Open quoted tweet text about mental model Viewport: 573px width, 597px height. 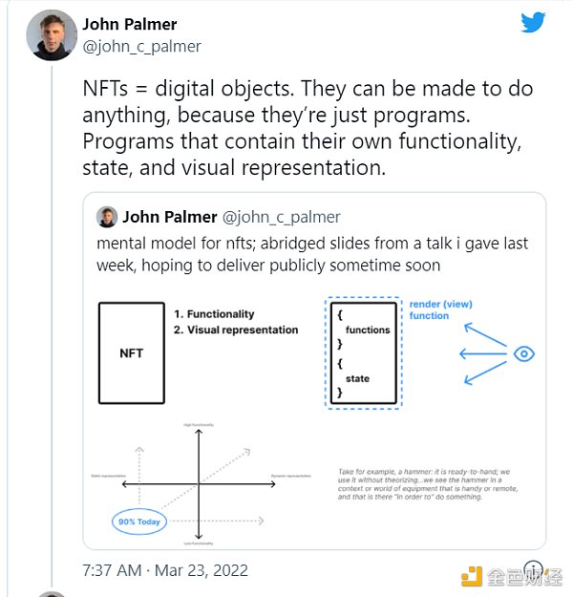click(x=312, y=254)
